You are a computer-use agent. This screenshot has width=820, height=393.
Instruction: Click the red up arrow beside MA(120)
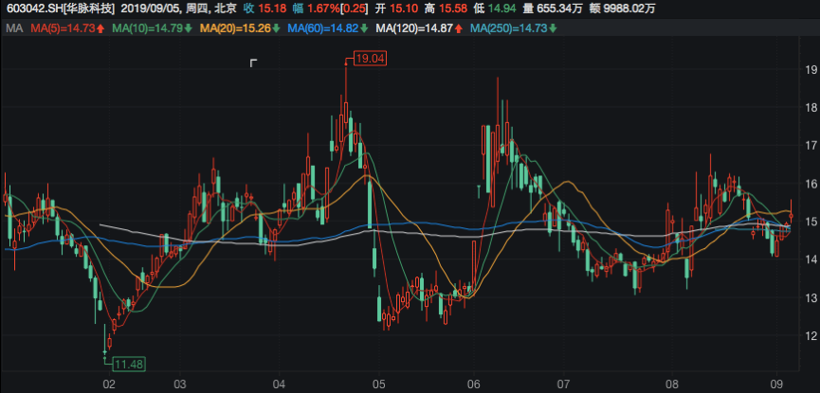[459, 28]
